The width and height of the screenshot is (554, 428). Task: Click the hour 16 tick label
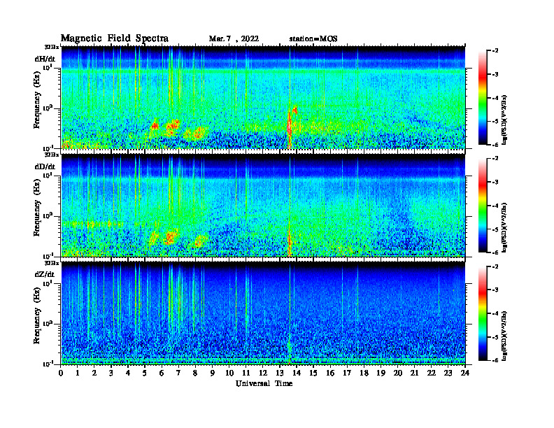pos(330,373)
